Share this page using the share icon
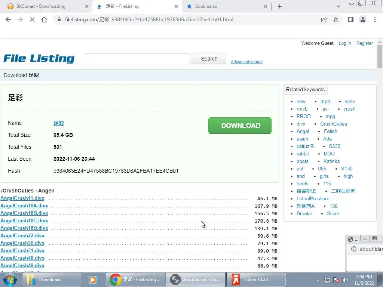Image resolution: width=383 pixels, height=287 pixels. [324, 19]
